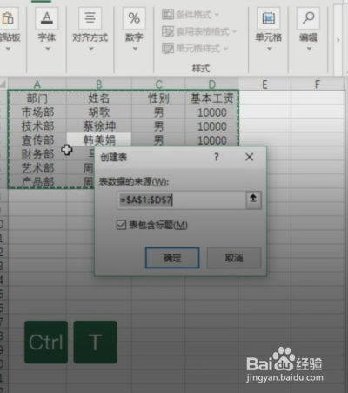
Task: Select the 产品部 cell
Action: pos(37,182)
